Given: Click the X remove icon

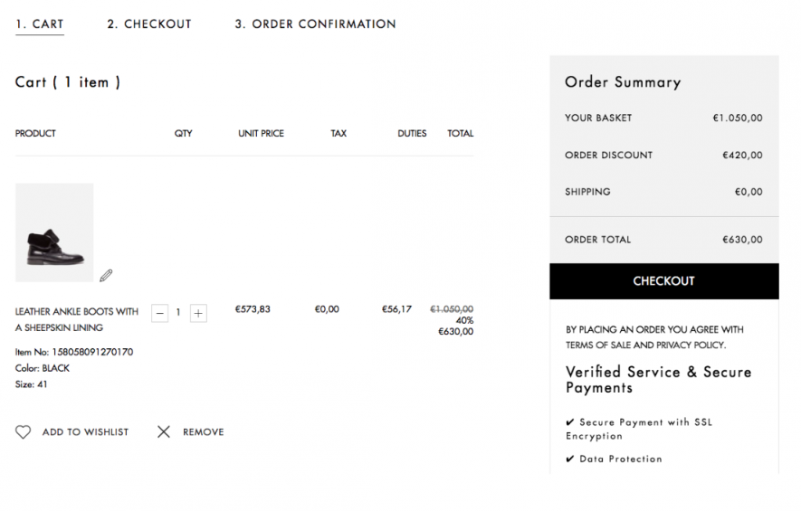Looking at the screenshot, I should 164,432.
